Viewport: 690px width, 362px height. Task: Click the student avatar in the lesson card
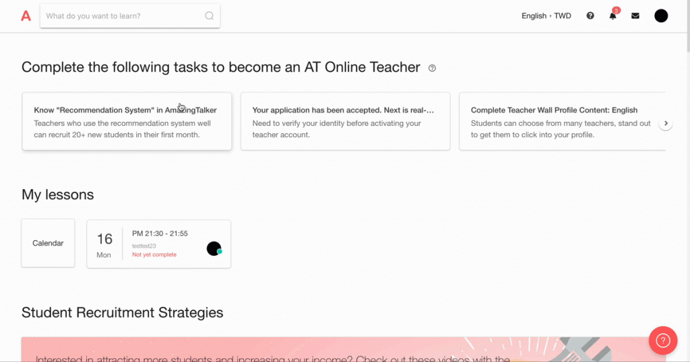[x=214, y=249]
